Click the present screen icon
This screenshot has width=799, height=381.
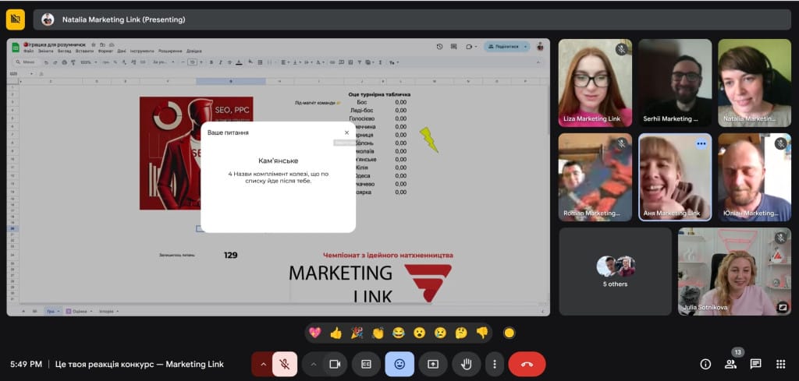point(433,364)
